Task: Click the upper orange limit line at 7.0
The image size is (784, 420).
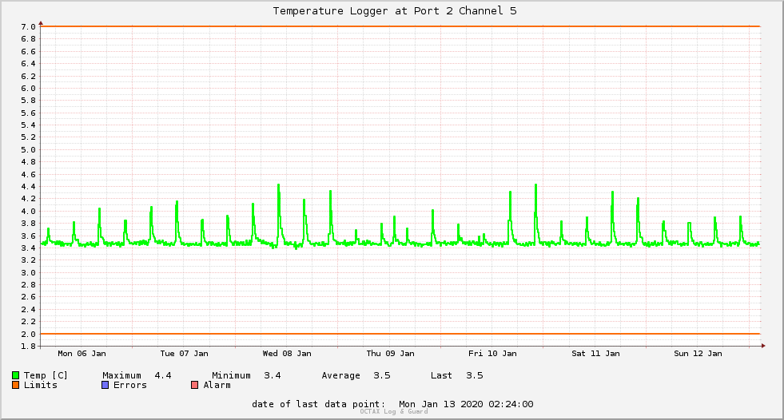Action: coord(400,26)
